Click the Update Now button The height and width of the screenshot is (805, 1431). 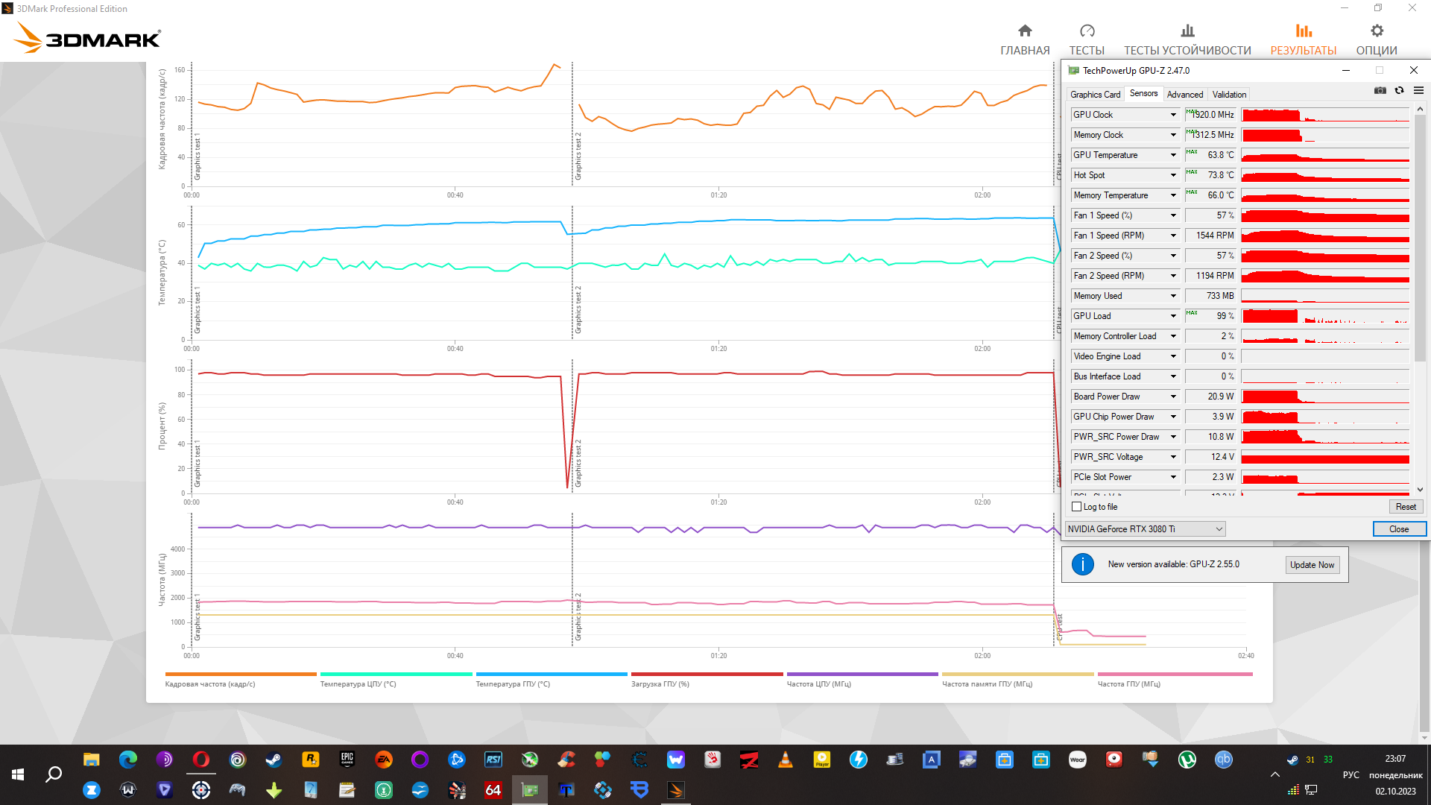point(1312,565)
